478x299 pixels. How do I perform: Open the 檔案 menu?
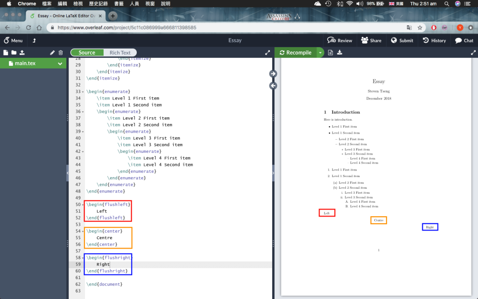point(47,4)
